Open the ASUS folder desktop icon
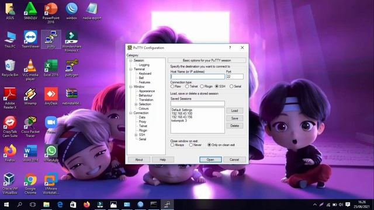The height and width of the screenshot is (210, 374). click(x=10, y=10)
